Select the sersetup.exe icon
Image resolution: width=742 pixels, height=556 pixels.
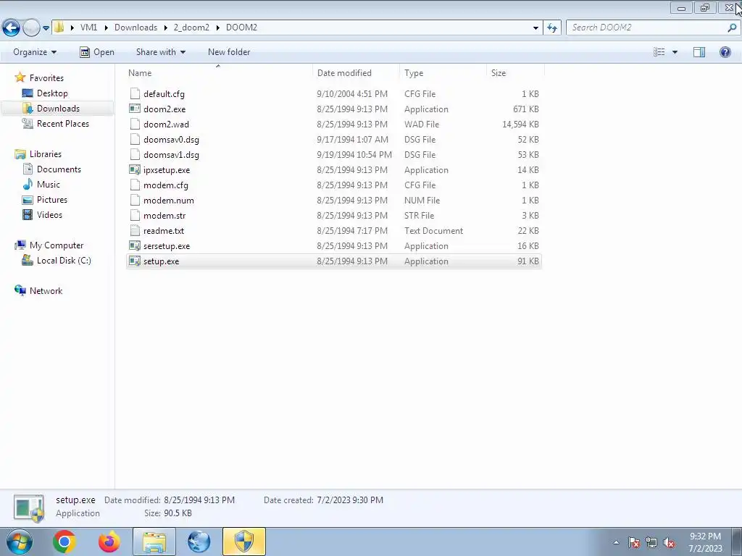pos(135,246)
